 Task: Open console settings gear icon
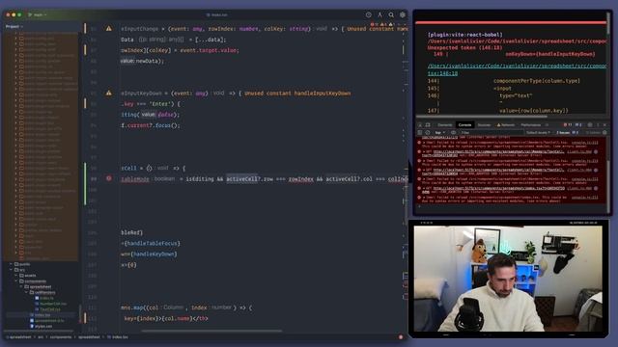pos(604,133)
